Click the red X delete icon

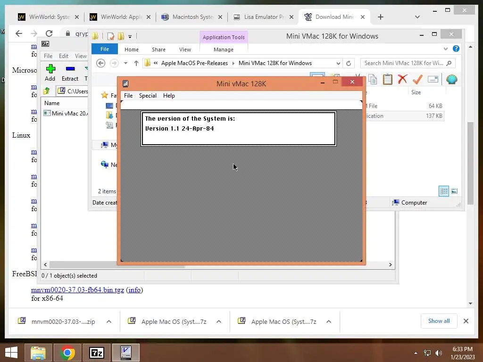pos(402,79)
